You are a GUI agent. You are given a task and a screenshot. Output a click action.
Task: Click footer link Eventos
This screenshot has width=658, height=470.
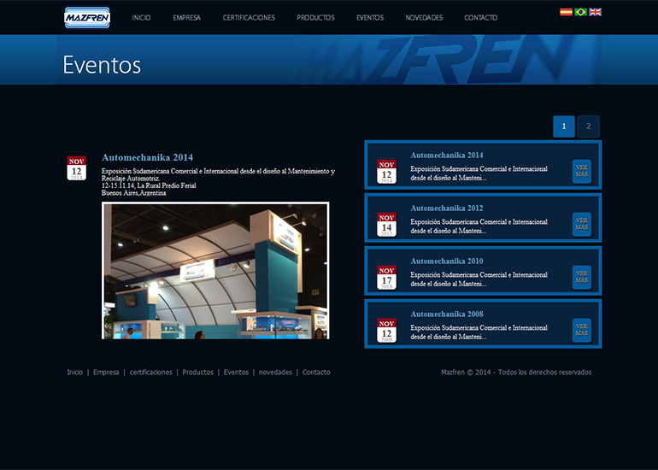236,373
